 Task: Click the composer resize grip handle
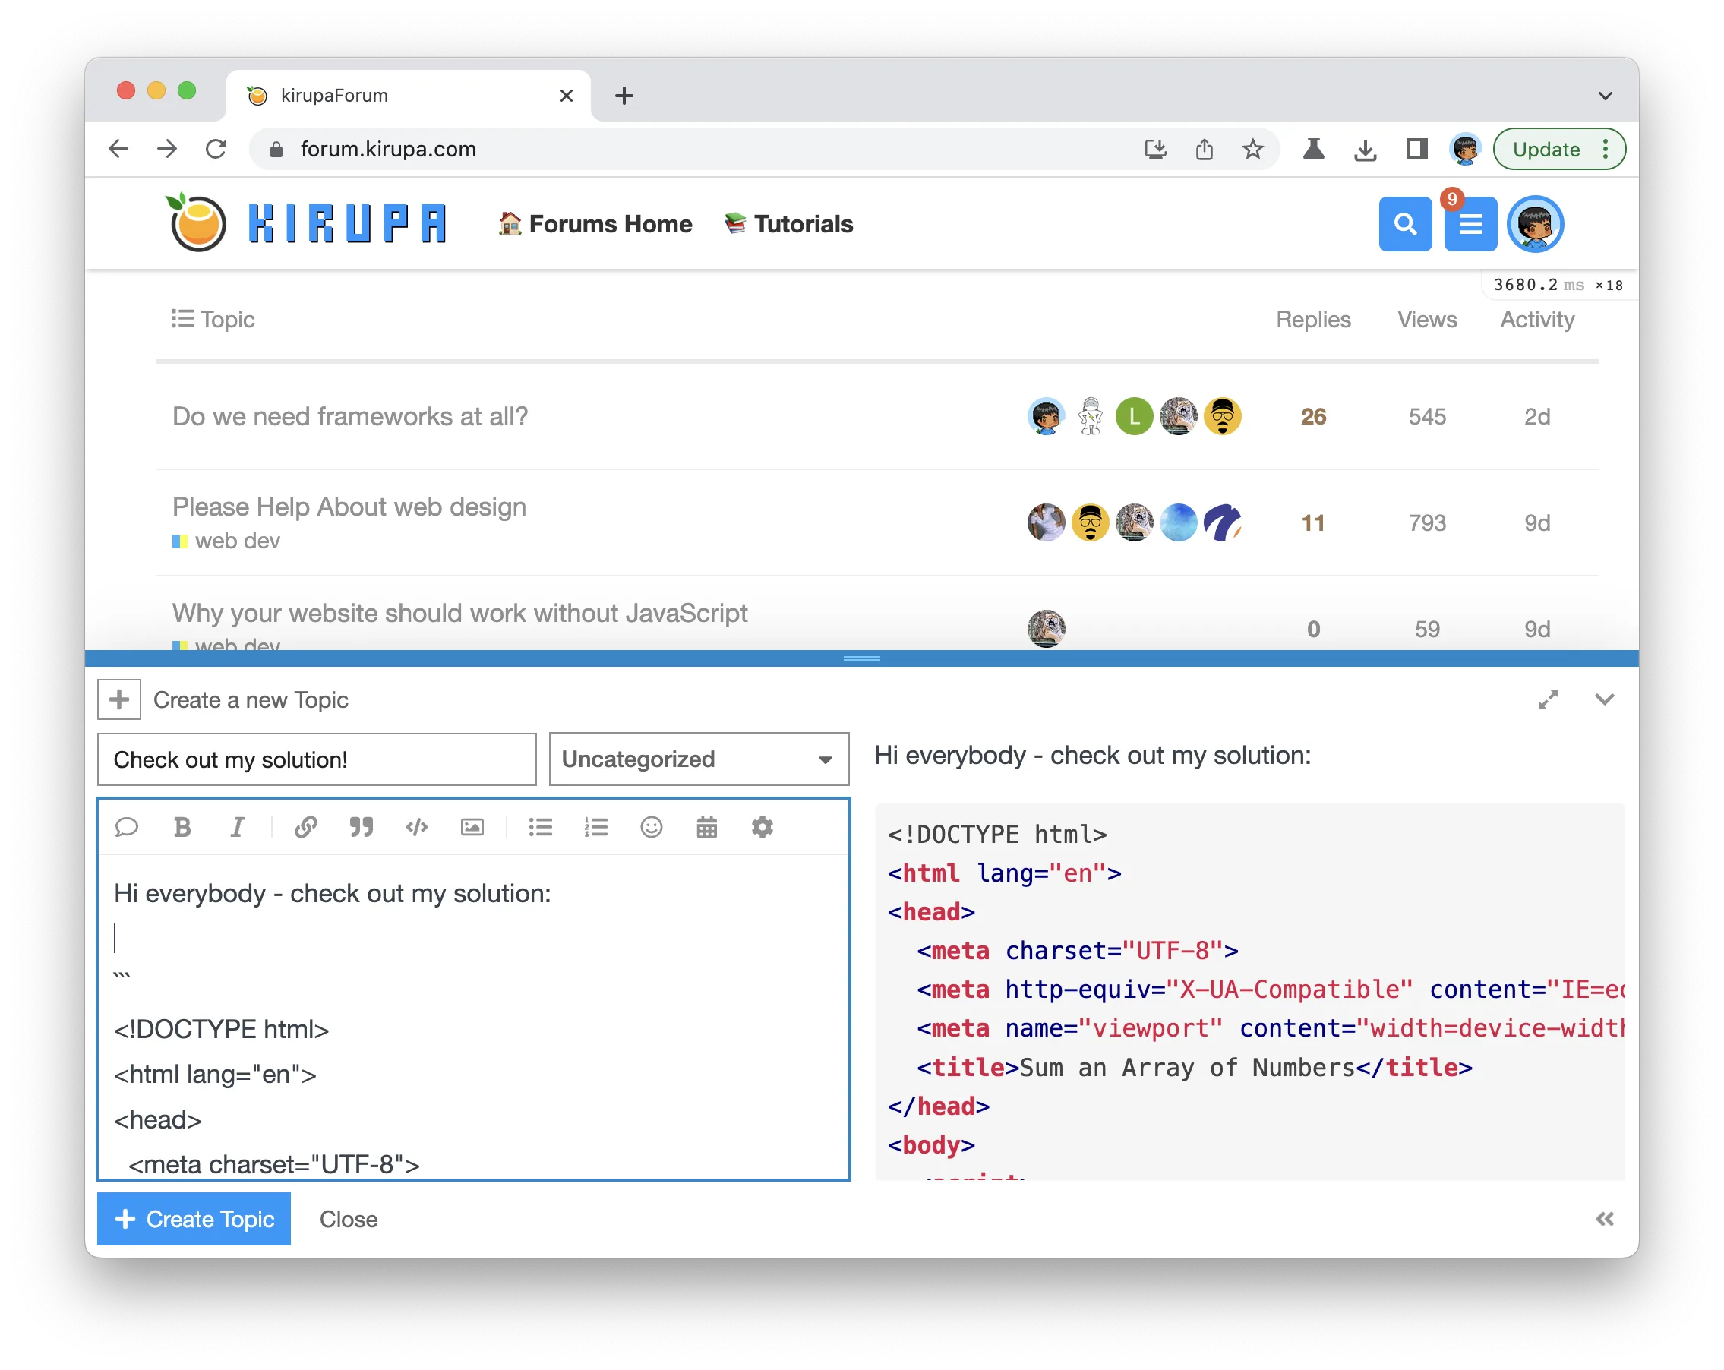coord(861,658)
